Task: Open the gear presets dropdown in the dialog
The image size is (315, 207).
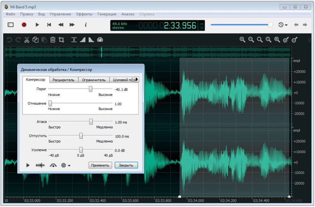Action: tap(66, 165)
